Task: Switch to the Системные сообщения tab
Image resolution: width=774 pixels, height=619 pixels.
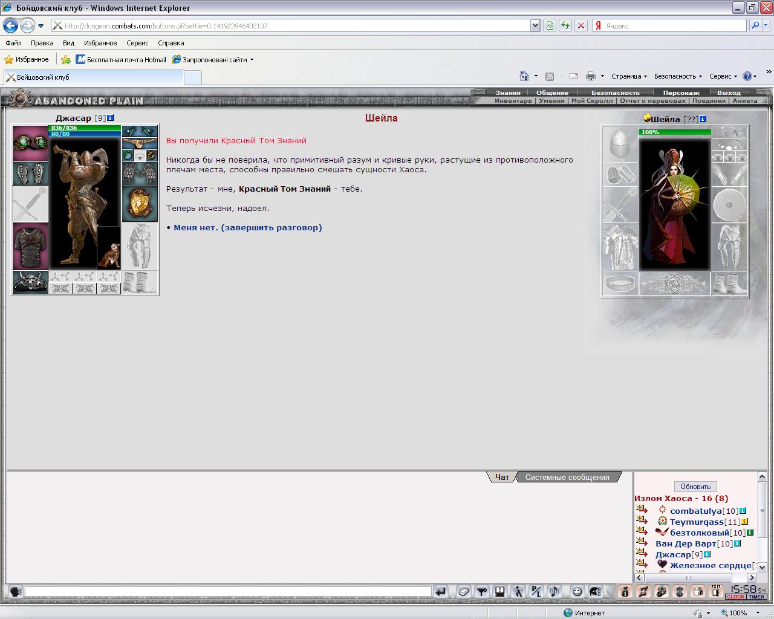Action: coord(567,477)
